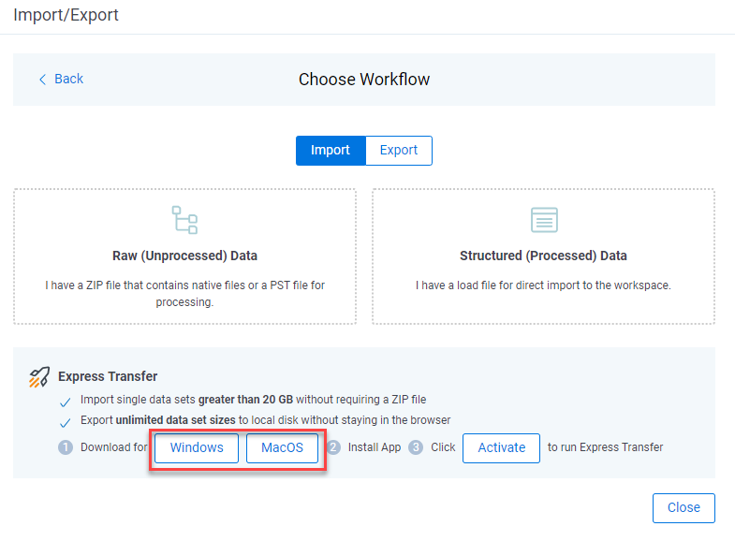
Task: Click the Import/Export page title
Action: point(66,15)
